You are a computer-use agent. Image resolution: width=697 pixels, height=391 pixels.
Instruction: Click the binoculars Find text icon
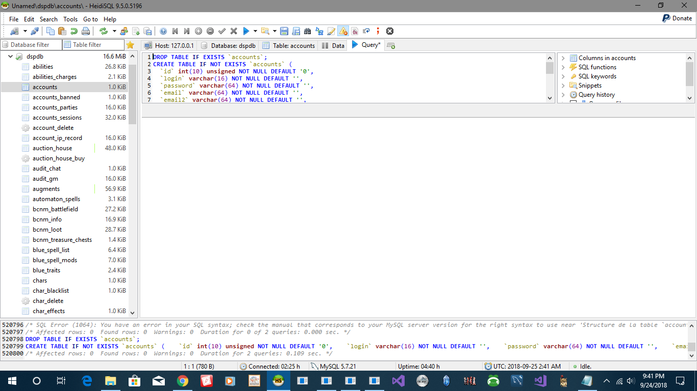coord(307,31)
